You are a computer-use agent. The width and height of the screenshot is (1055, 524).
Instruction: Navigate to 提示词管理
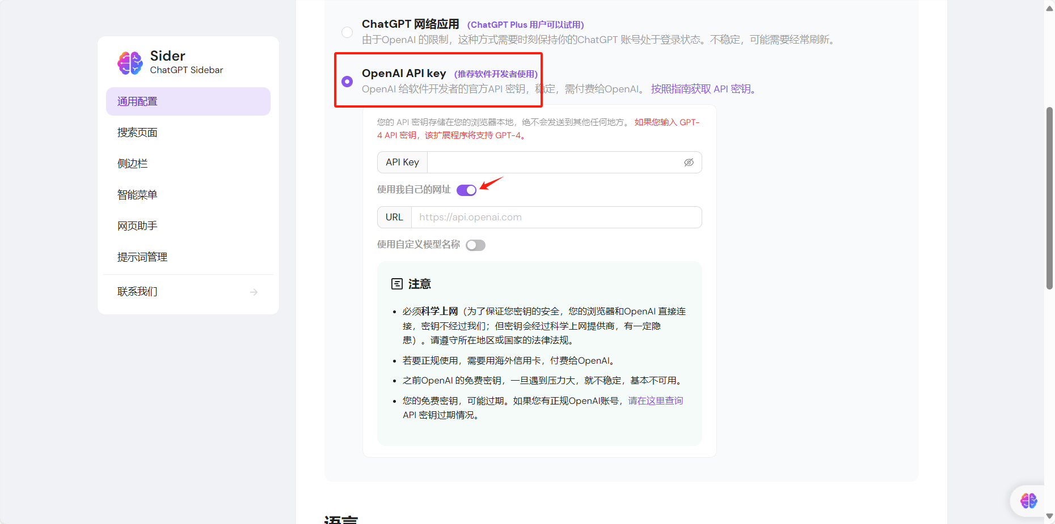188,257
